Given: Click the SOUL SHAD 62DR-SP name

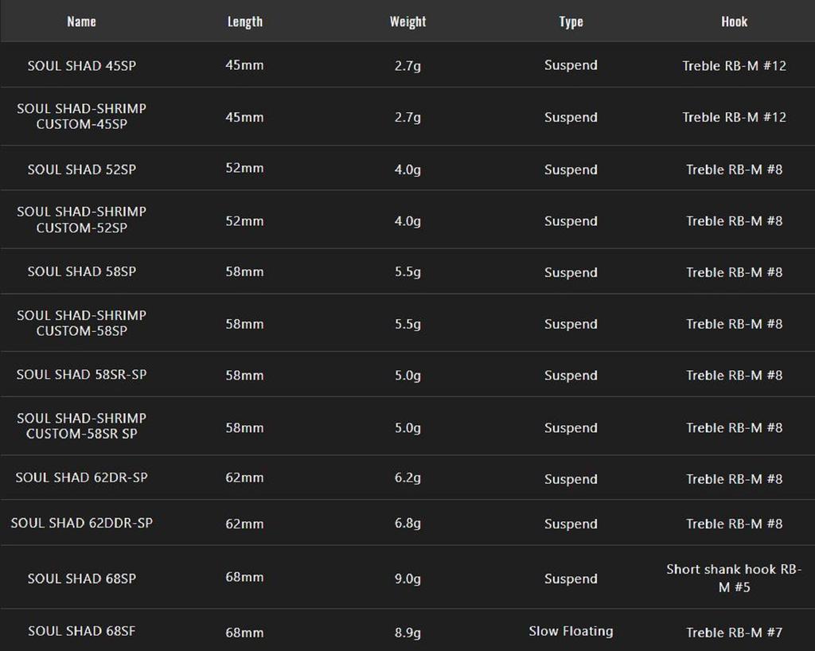Looking at the screenshot, I should pyautogui.click(x=81, y=478).
